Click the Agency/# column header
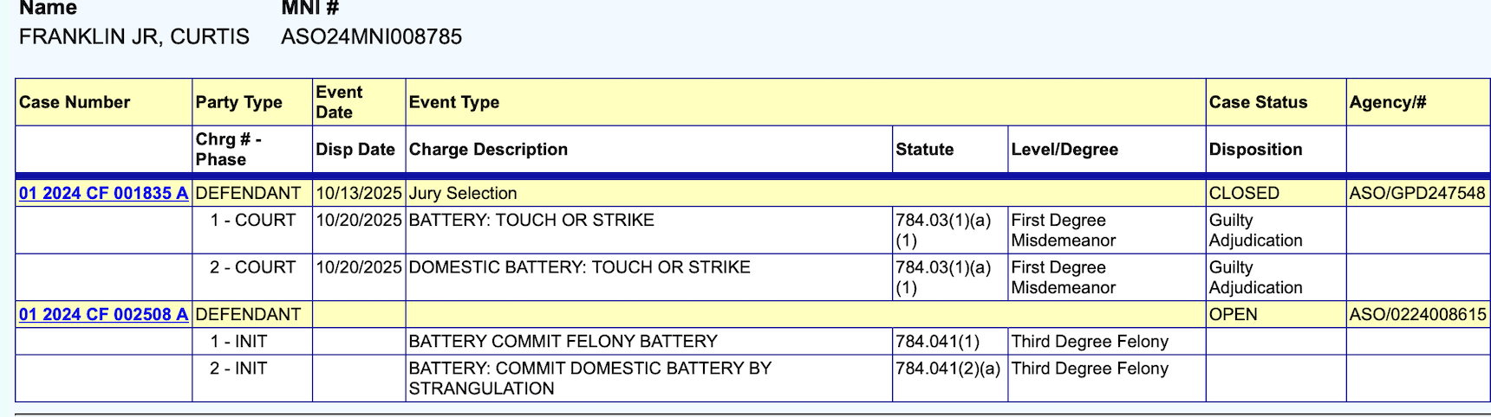 point(1387,102)
